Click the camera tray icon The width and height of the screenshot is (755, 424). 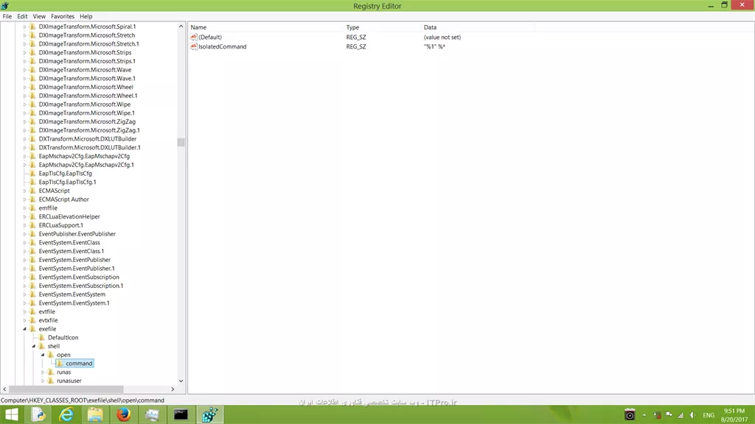point(630,414)
